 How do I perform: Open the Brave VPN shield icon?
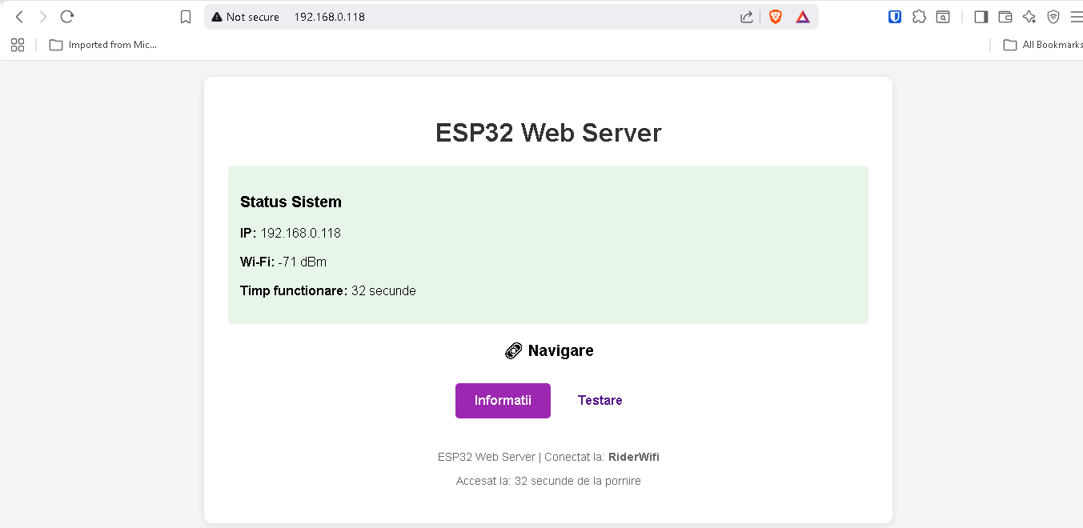1053,17
